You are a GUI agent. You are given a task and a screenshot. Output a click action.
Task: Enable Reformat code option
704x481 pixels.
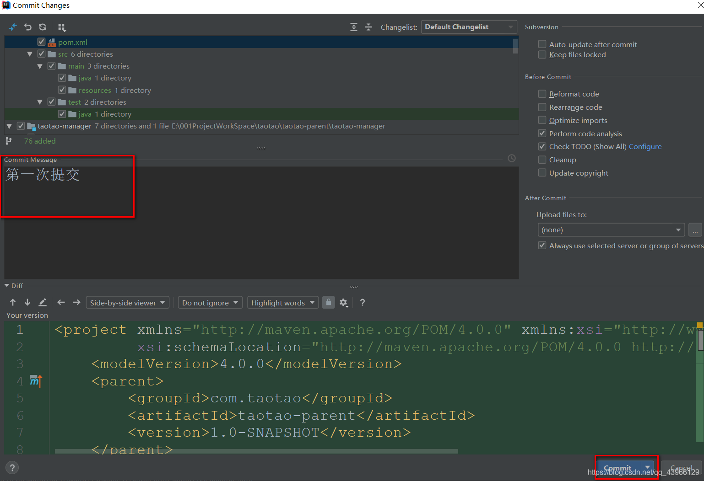(x=542, y=93)
